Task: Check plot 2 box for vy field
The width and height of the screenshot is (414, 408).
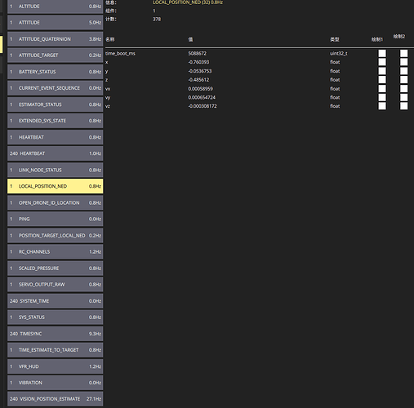Action: point(403,97)
